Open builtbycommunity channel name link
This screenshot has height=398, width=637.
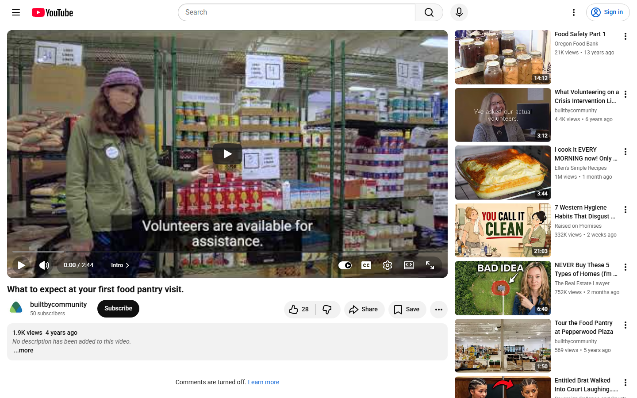pyautogui.click(x=58, y=304)
